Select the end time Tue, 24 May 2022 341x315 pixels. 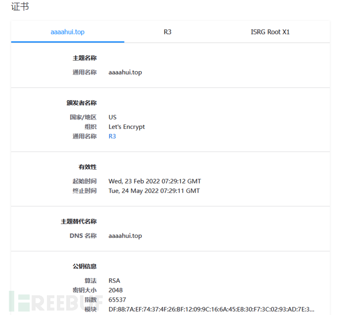[154, 191]
